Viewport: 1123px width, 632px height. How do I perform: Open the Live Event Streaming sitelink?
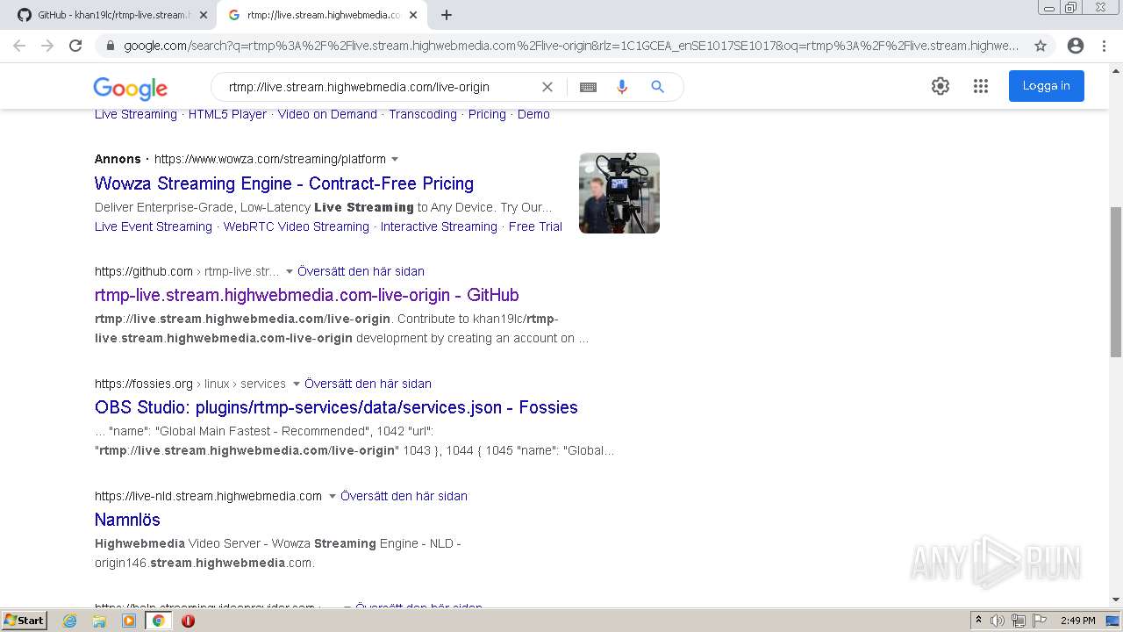coord(154,226)
